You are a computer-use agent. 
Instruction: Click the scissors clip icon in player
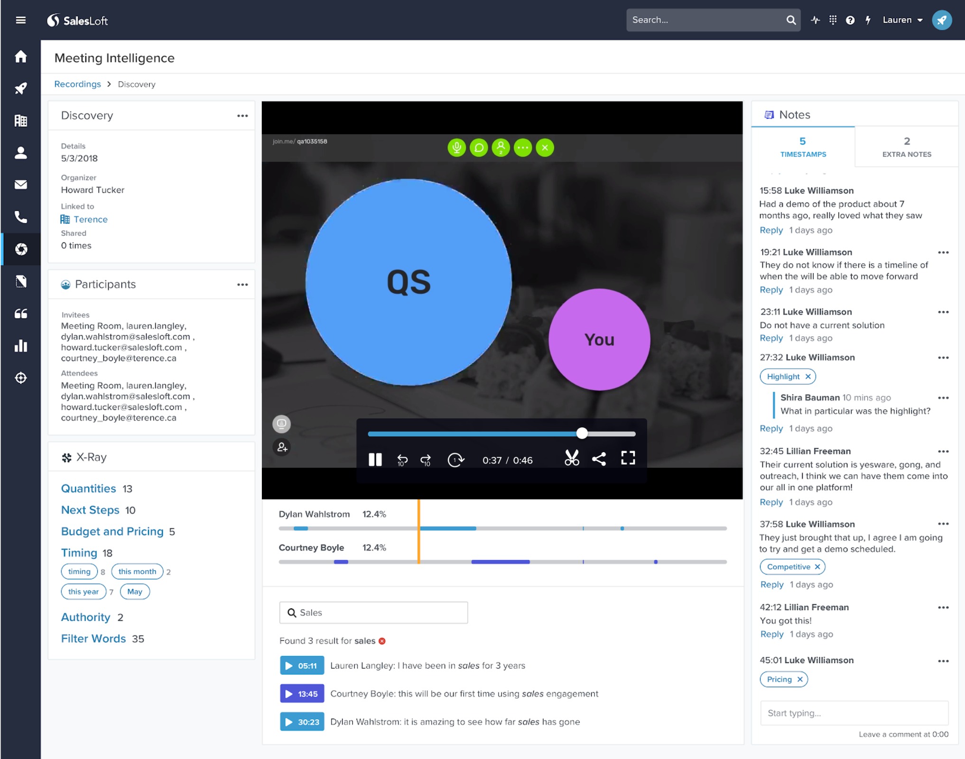(x=572, y=458)
